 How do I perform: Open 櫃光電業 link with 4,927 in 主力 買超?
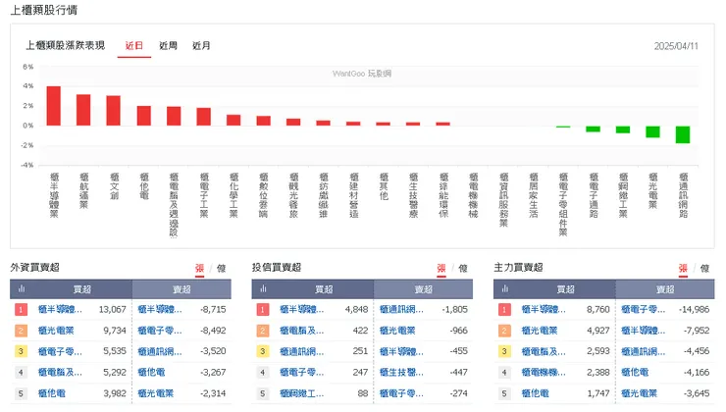(x=540, y=331)
